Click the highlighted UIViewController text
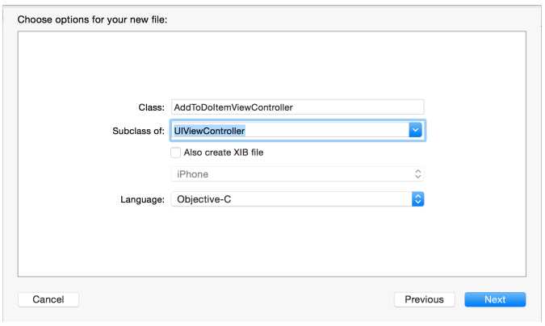The height and width of the screenshot is (326, 545). (x=209, y=130)
